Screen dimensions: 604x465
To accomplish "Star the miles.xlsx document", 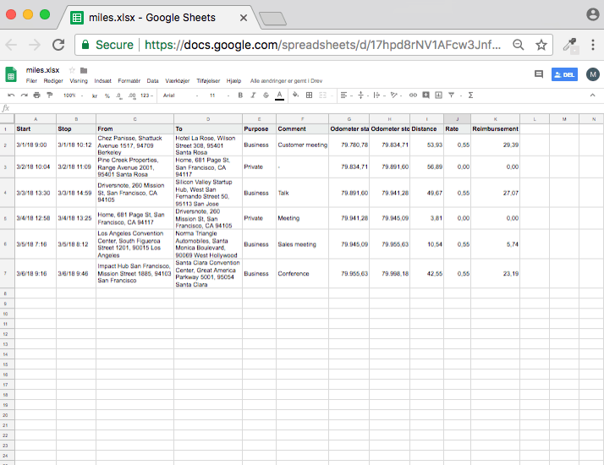I will point(72,70).
